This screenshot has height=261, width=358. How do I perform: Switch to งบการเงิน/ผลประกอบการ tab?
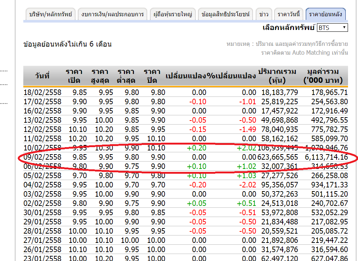pos(112,14)
